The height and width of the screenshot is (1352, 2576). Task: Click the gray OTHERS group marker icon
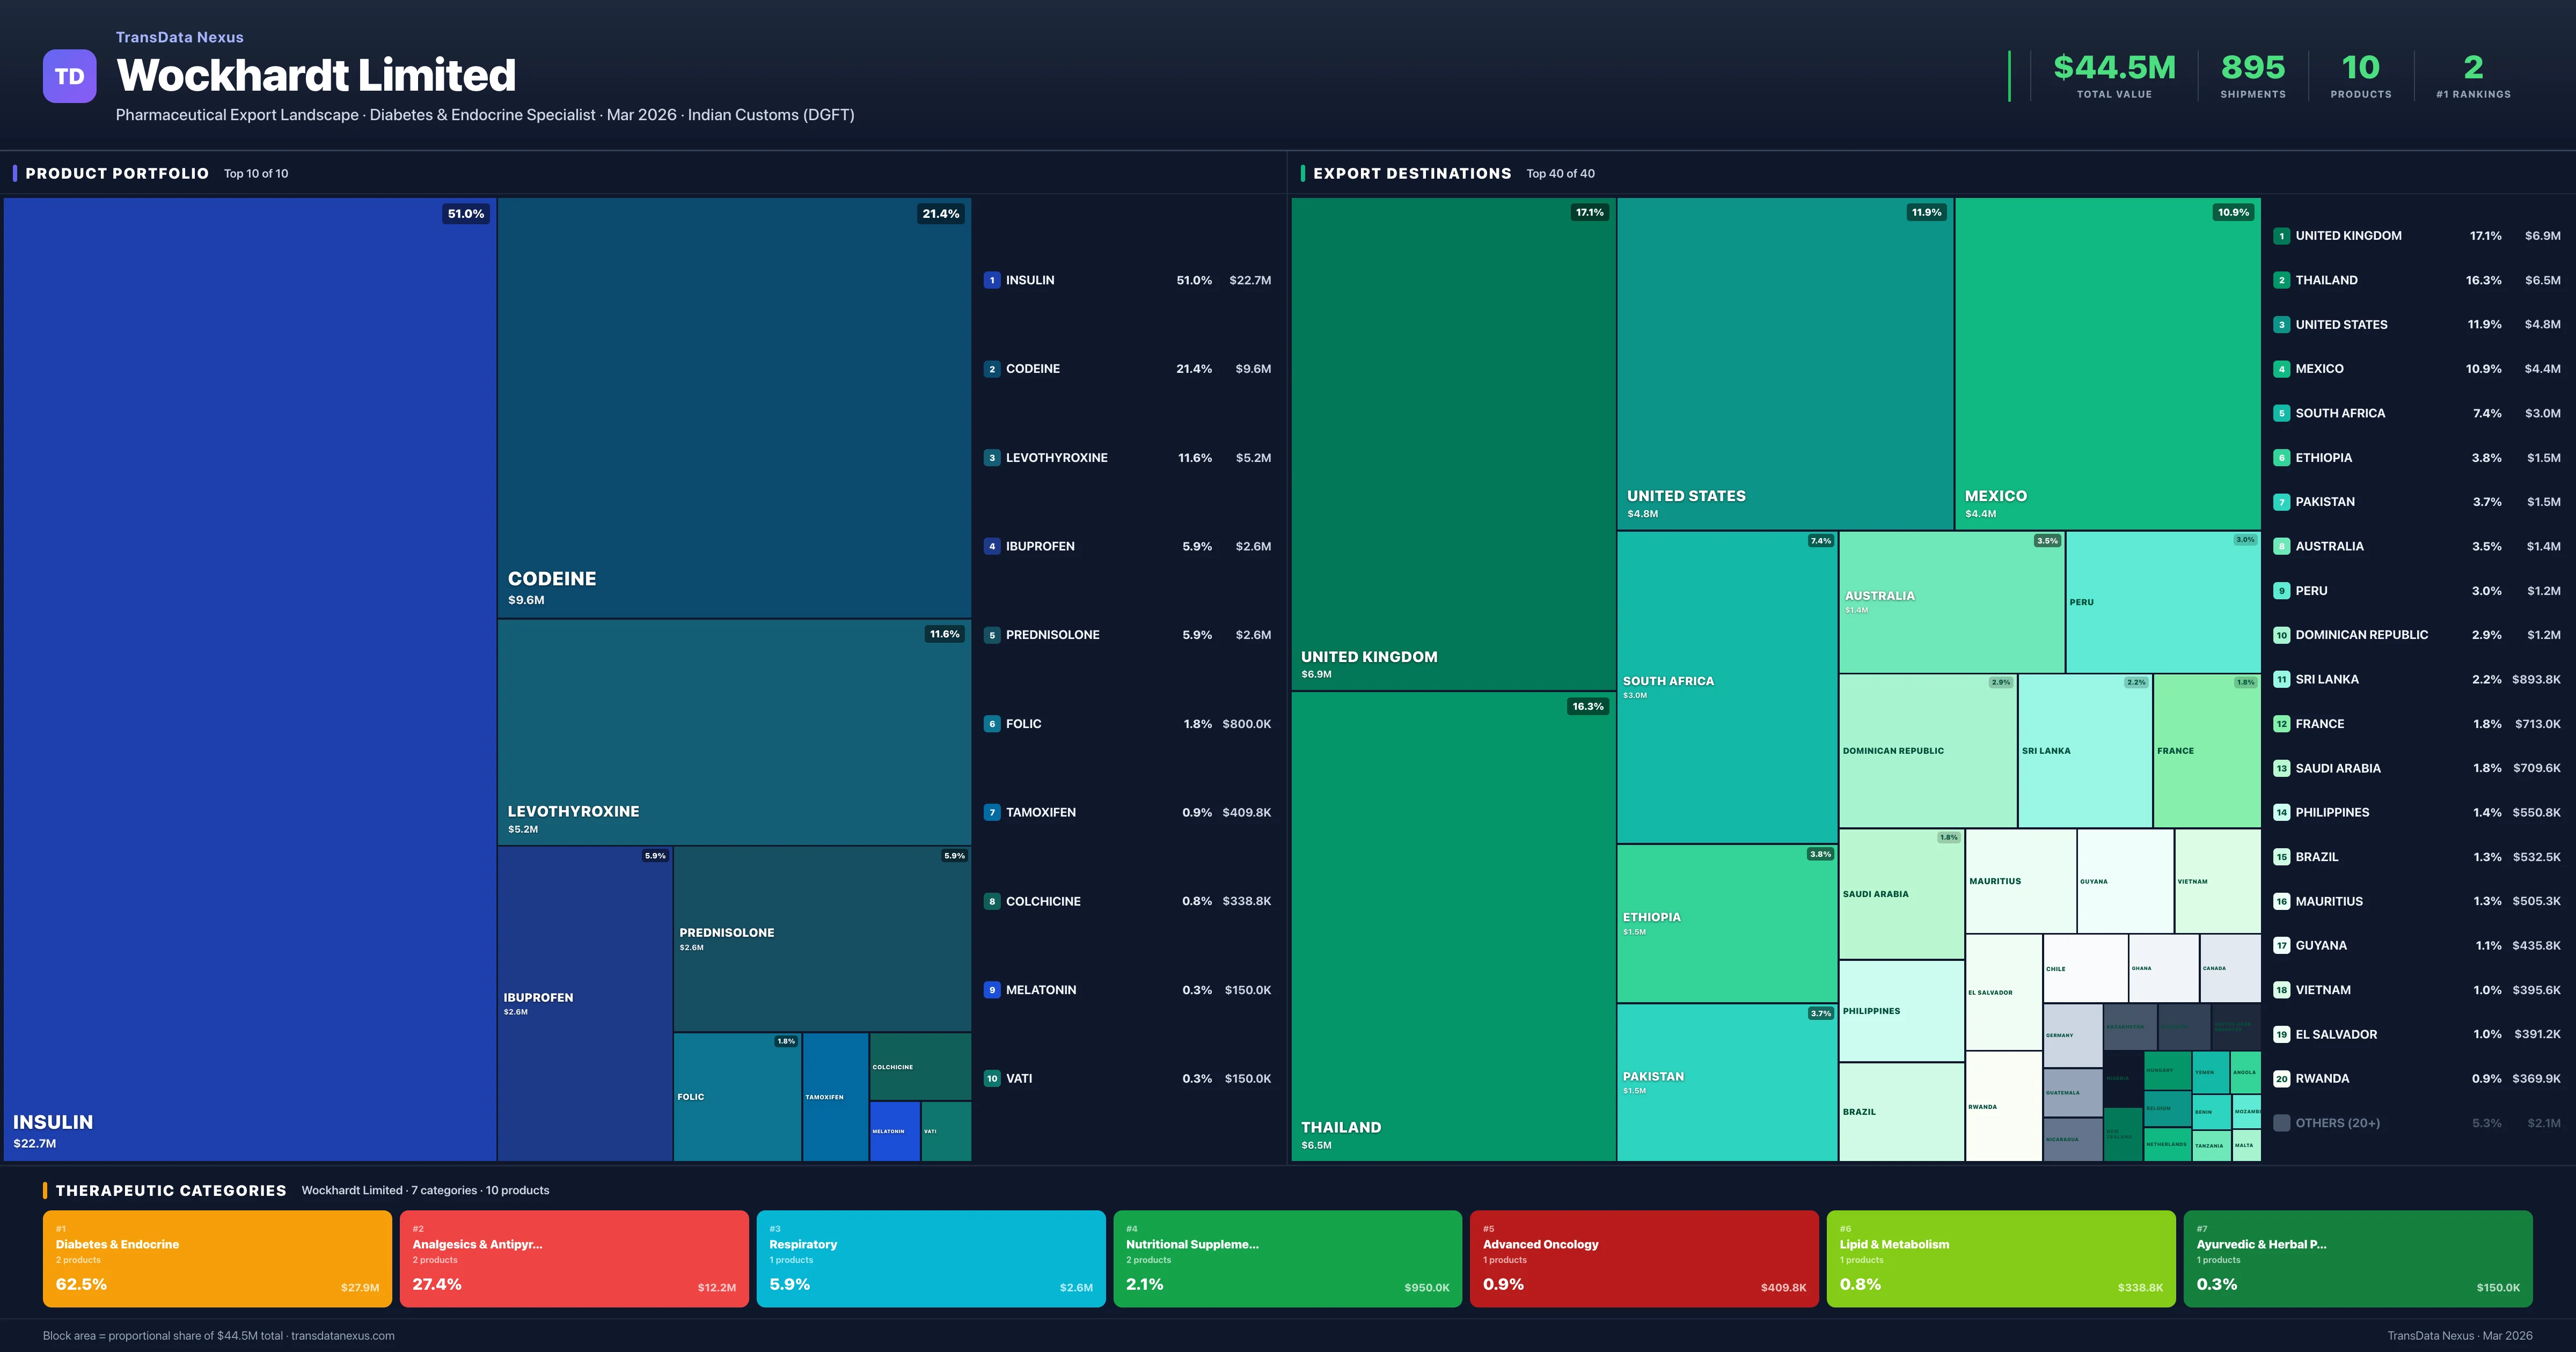2281,1122
